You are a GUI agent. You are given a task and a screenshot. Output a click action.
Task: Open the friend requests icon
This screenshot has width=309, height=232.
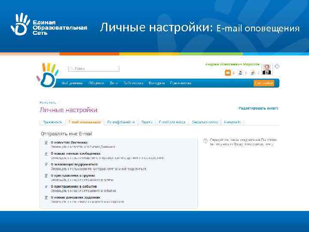(240, 73)
